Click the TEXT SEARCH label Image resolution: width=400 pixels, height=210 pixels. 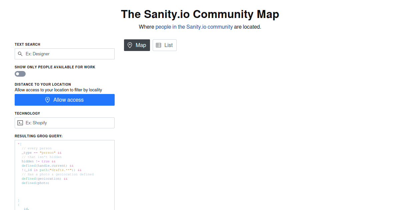click(27, 44)
